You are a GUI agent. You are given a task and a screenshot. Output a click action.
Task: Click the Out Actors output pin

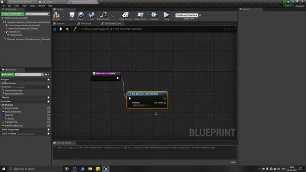pos(165,103)
